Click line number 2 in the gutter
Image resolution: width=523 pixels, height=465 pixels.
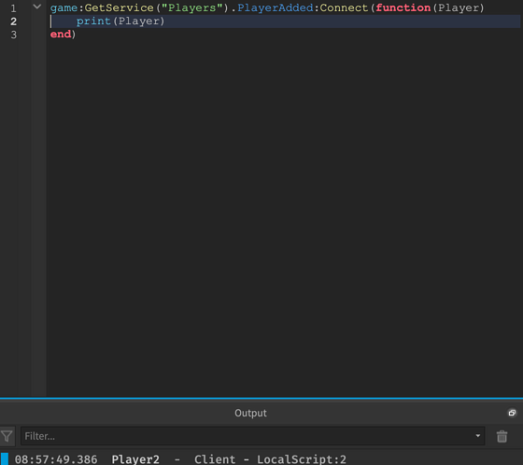[x=13, y=21]
